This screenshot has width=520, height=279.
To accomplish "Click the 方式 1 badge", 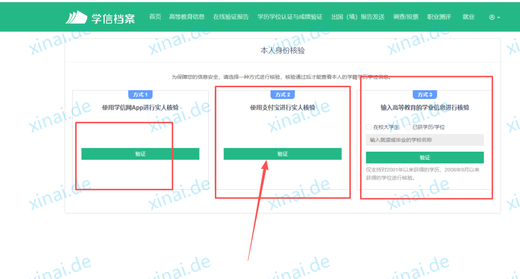I will (140, 95).
